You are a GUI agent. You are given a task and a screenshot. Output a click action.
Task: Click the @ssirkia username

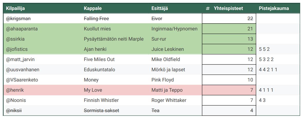[15, 39]
